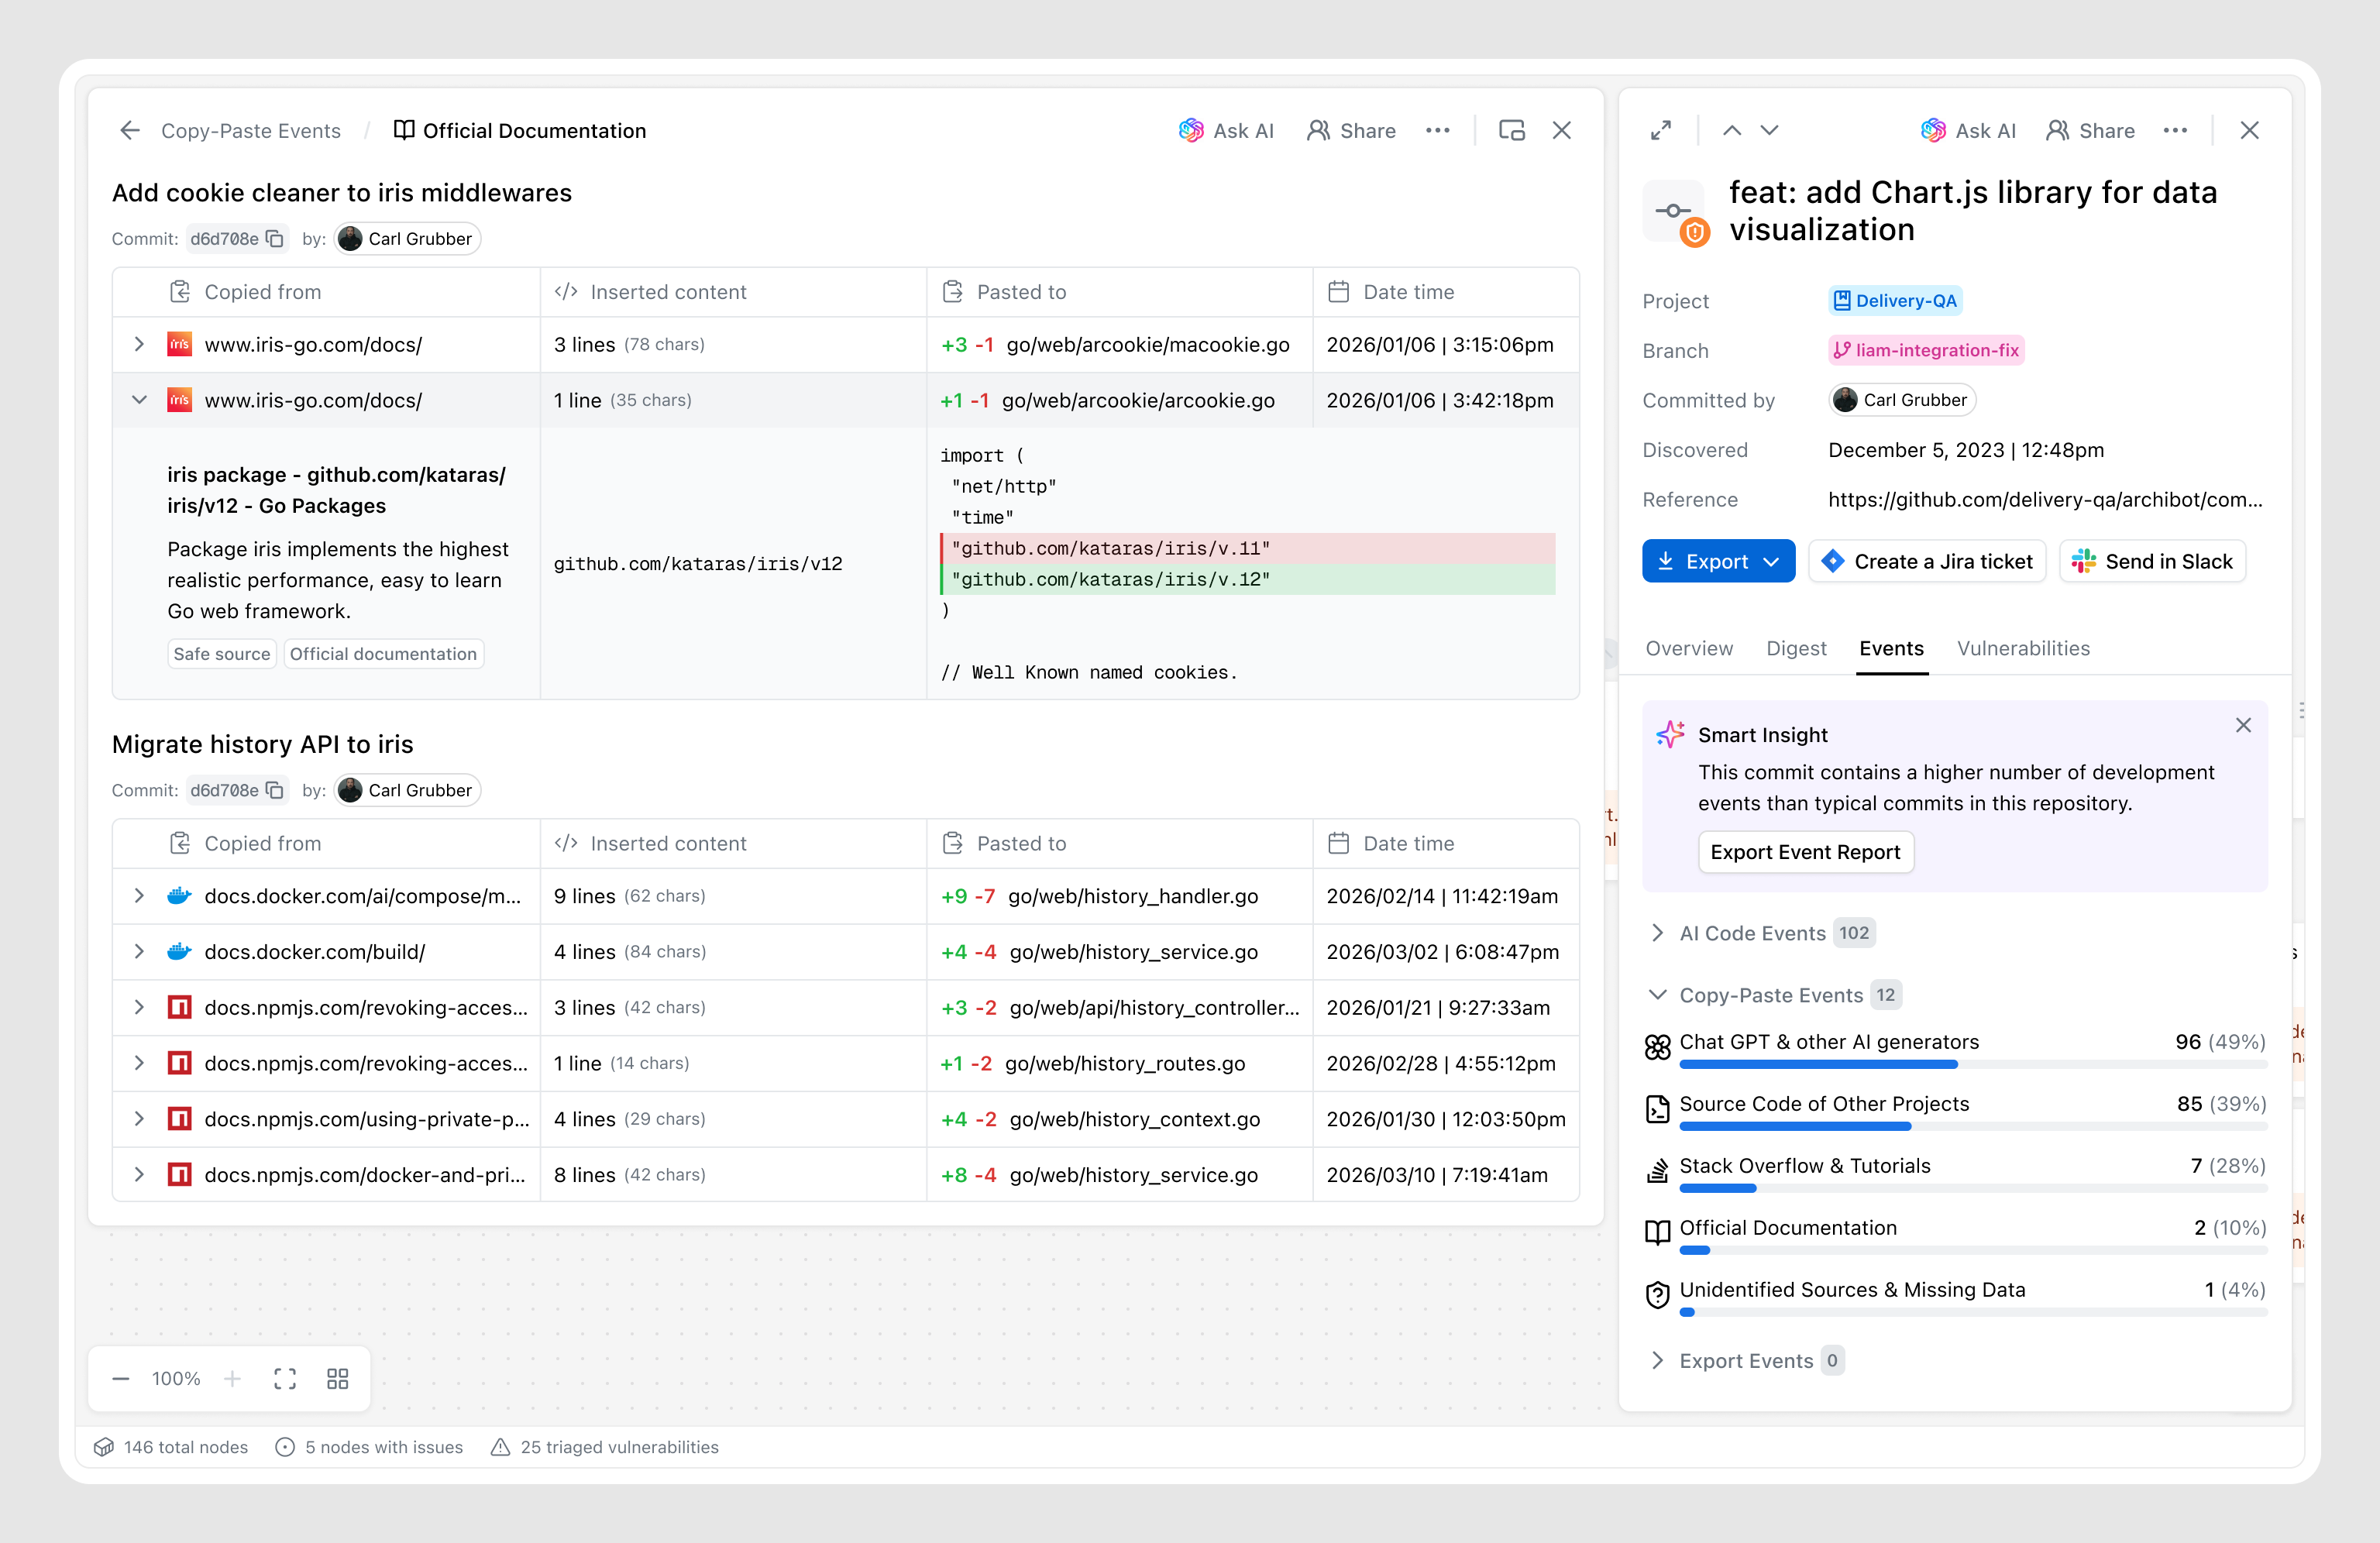Go to previous item with up chevron
The width and height of the screenshot is (2380, 1543).
click(1732, 131)
